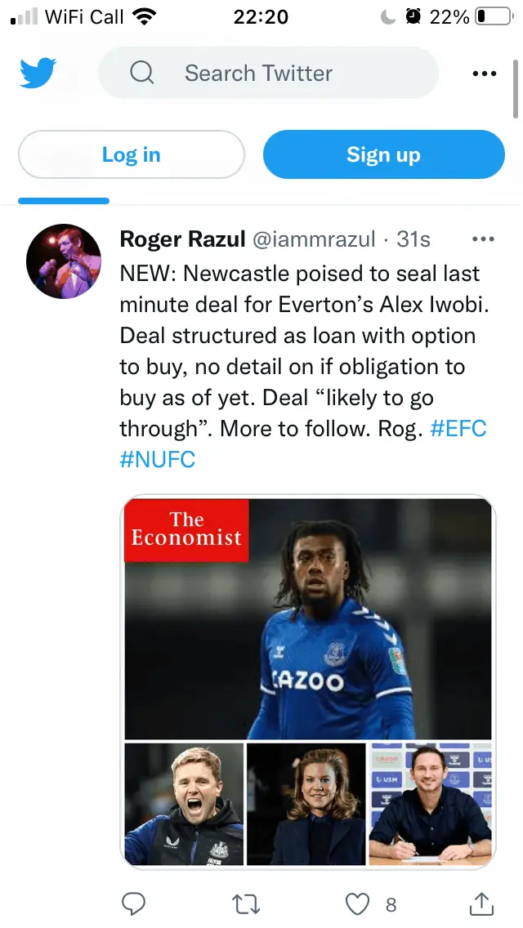Open the bottom-middle woman photo
This screenshot has width=523, height=928.
pyautogui.click(x=306, y=803)
